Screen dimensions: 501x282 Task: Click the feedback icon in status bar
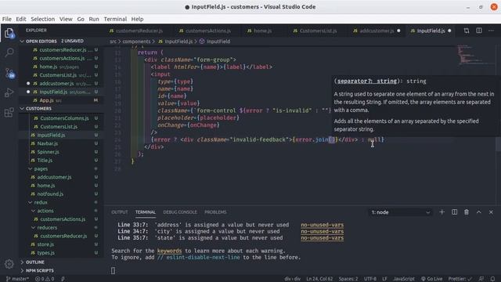481,279
